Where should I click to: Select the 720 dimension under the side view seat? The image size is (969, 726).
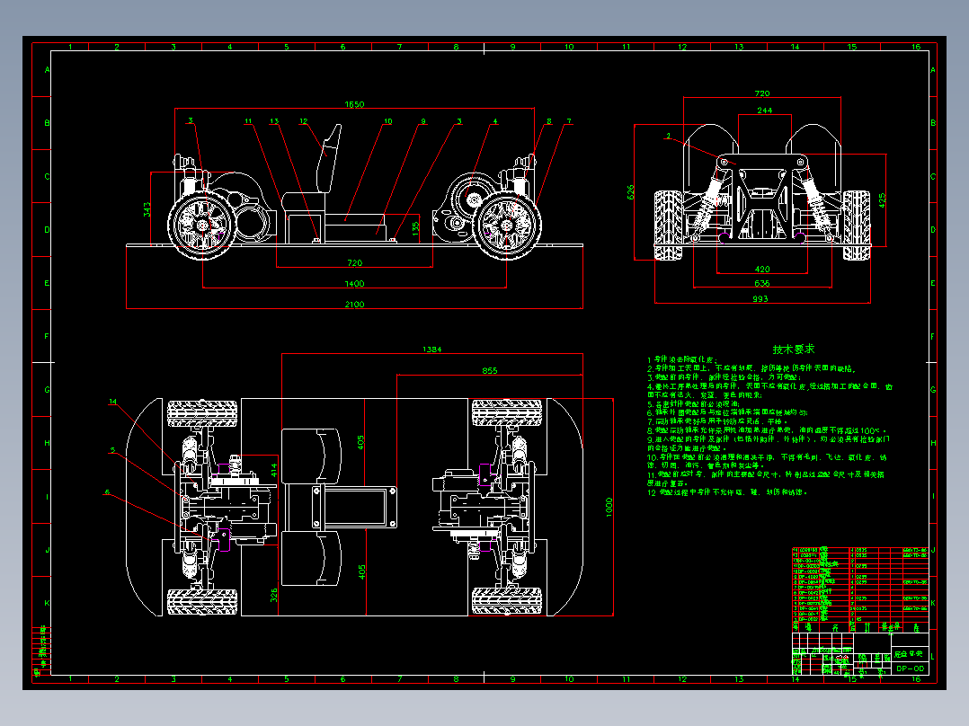tap(354, 262)
